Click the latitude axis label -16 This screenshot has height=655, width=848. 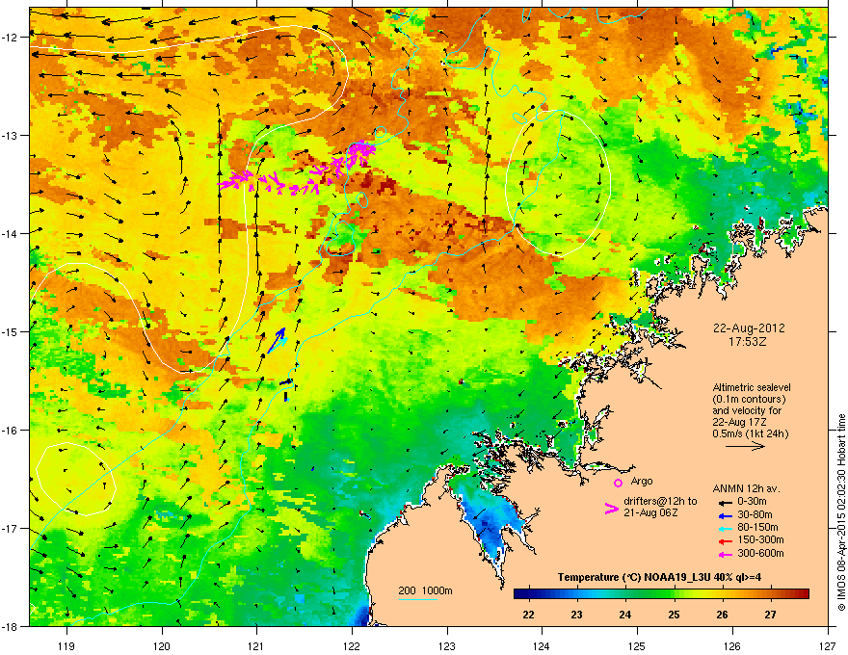10,430
